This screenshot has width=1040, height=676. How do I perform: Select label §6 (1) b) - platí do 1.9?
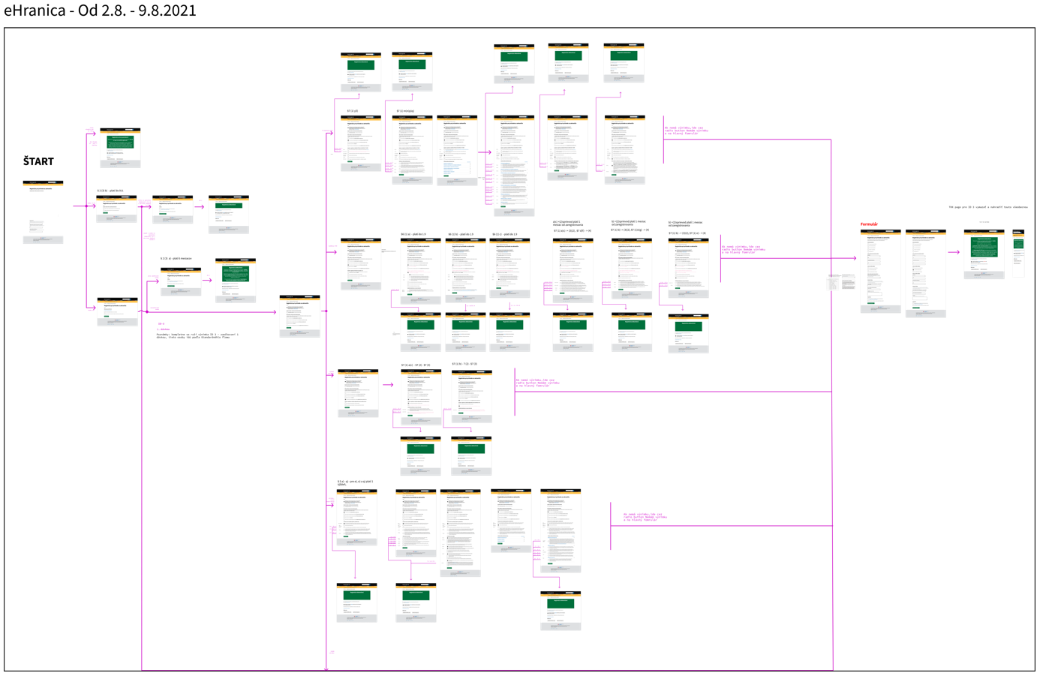pos(461,234)
